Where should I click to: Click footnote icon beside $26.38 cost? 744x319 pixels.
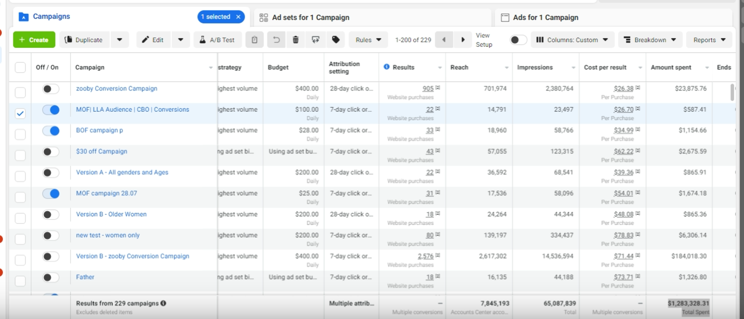[638, 87]
